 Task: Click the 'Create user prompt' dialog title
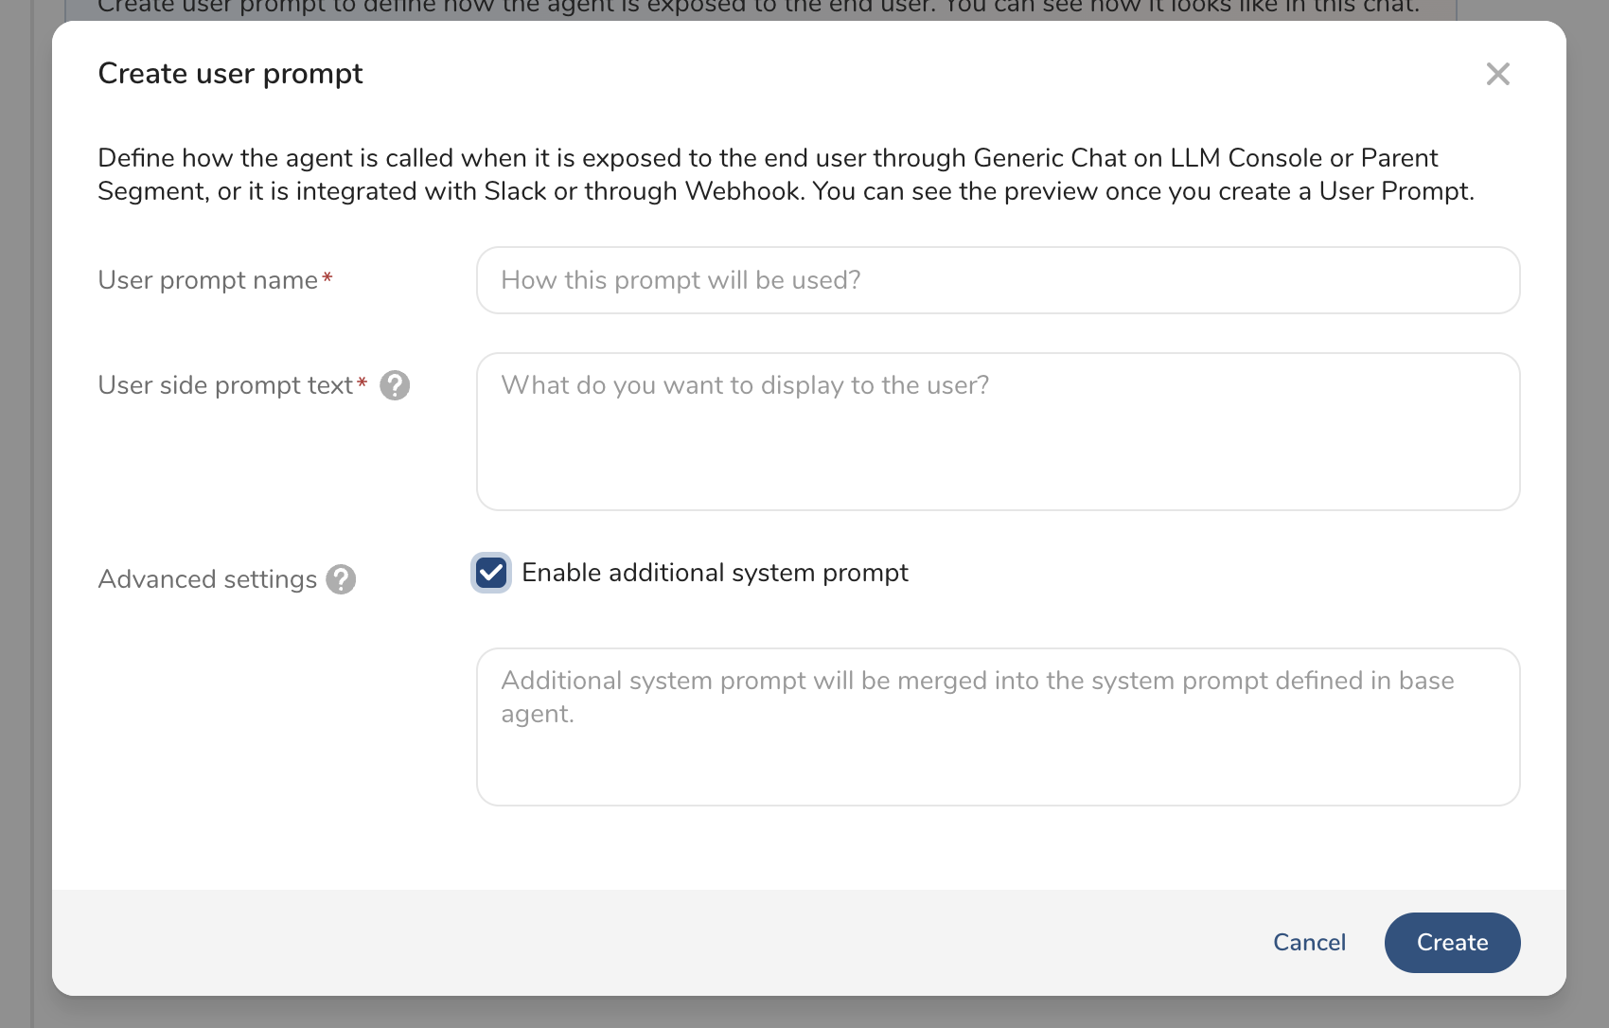(230, 74)
